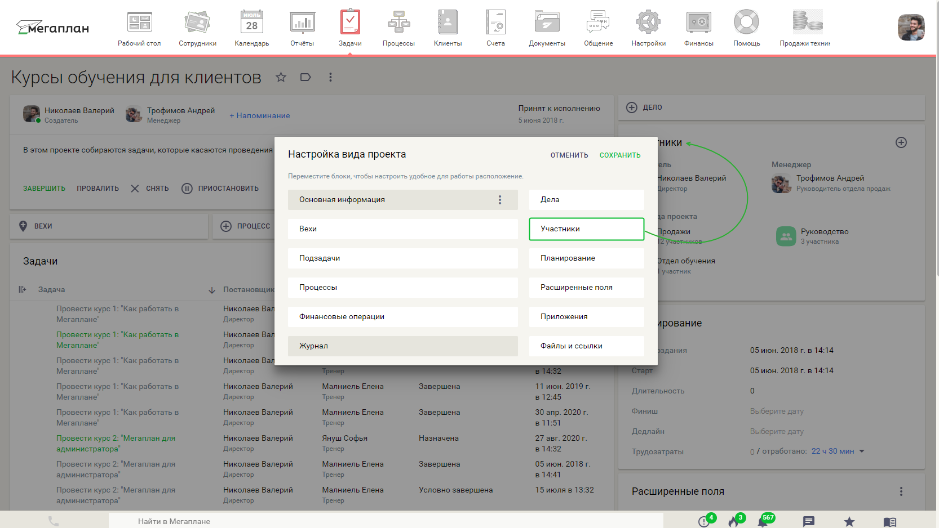
Task: Go to Отчёты section
Action: pyautogui.click(x=302, y=28)
